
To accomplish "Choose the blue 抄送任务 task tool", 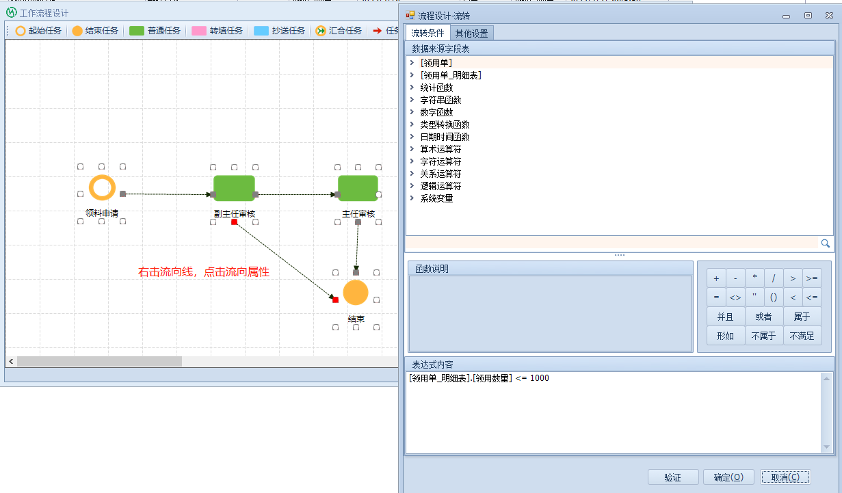I will coord(279,31).
